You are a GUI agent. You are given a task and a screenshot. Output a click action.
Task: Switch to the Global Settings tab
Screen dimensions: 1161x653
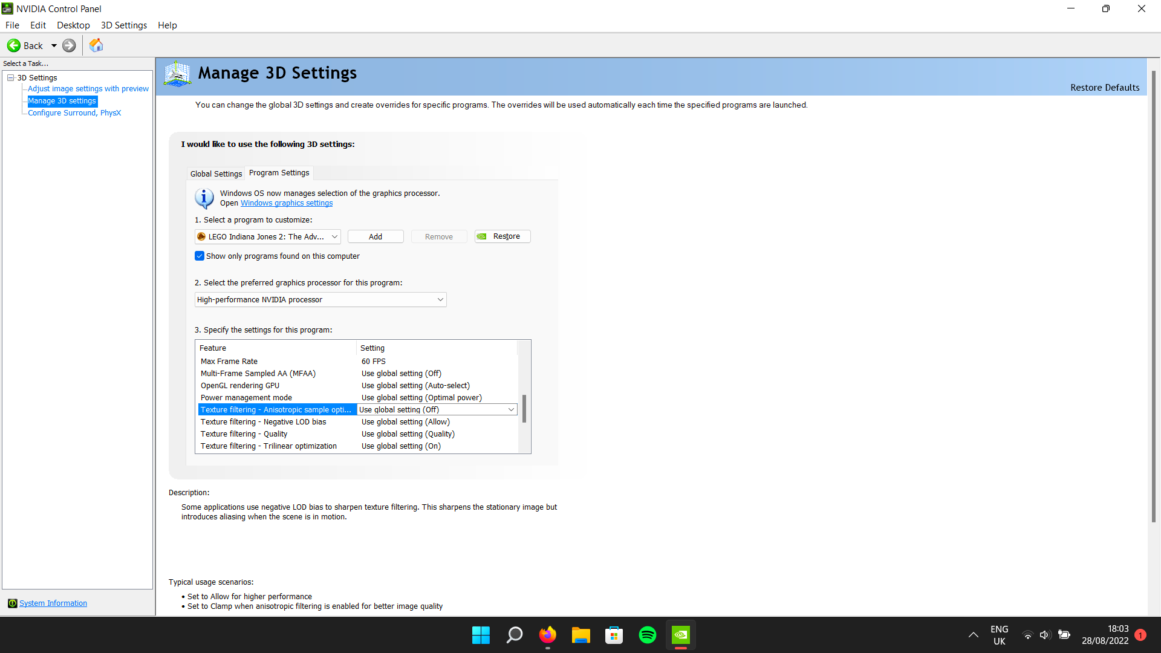(x=216, y=174)
